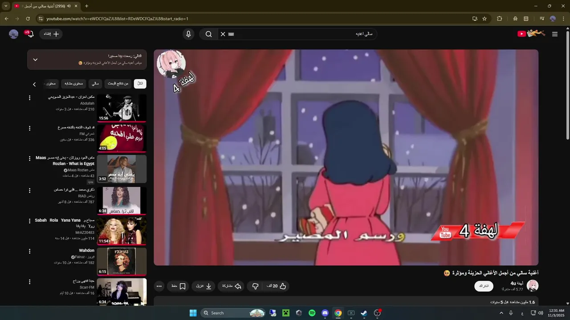
Task: Run search with magnifying glass icon
Action: coord(208,34)
